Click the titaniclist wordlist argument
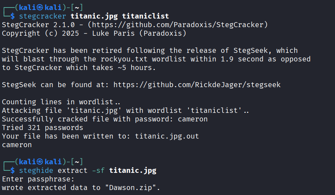335x195 pixels. 146,16
